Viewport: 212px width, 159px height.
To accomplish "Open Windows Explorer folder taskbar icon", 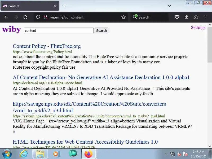I will click(40, 154).
